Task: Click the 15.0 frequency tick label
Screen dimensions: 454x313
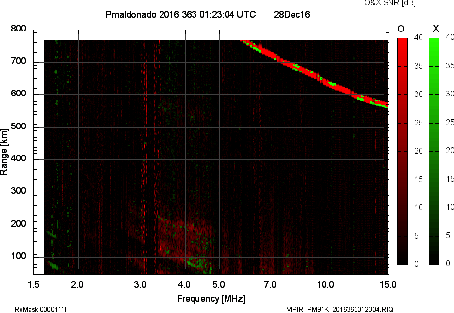Action: click(x=388, y=284)
